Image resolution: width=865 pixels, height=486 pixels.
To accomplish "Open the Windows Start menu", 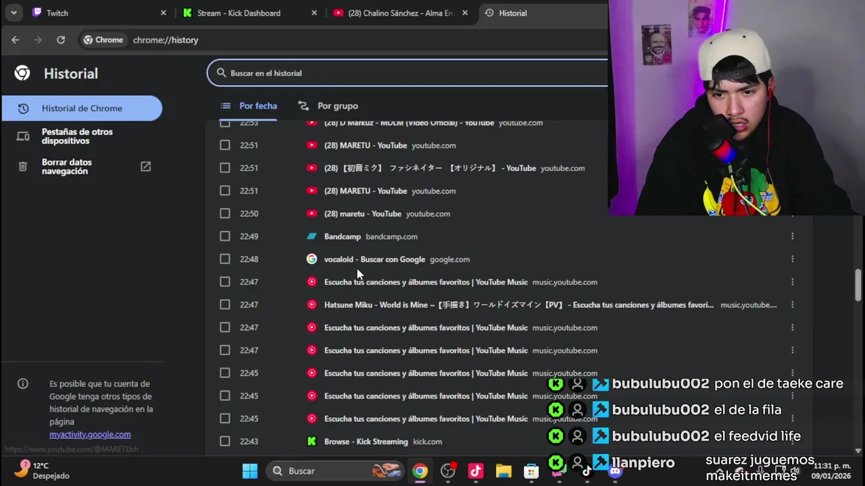I will (x=250, y=470).
